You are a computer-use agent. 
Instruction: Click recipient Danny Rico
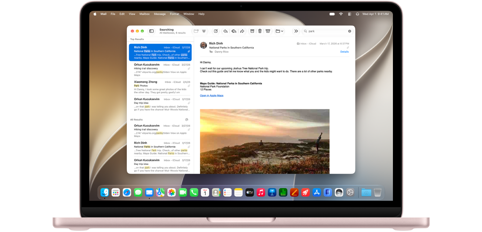[222, 52]
